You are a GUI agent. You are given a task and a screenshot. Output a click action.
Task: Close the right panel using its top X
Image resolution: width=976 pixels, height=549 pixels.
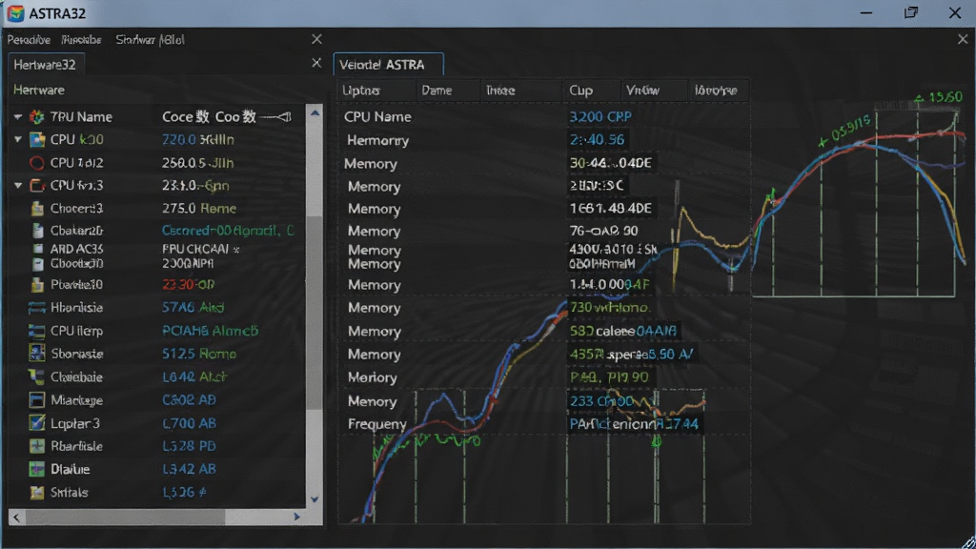(963, 39)
